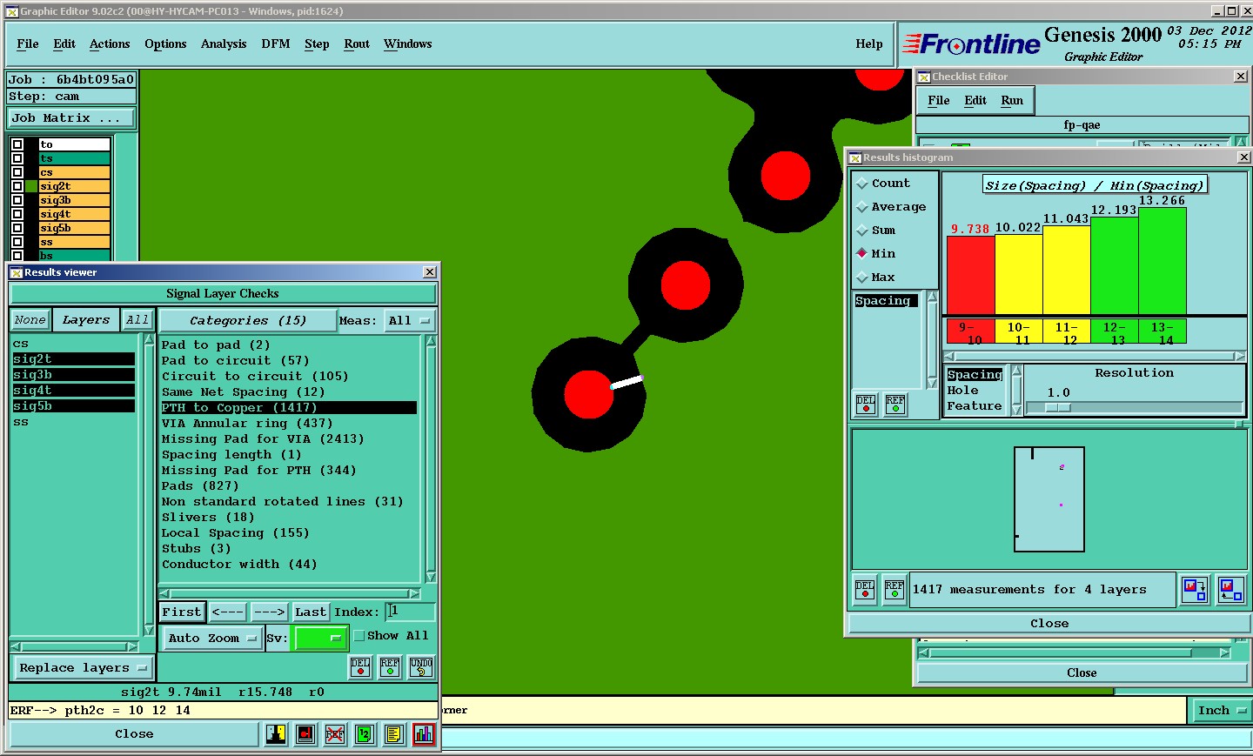Image resolution: width=1253 pixels, height=756 pixels.
Task: Close the Checklist Editor window via X
Action: point(1240,77)
